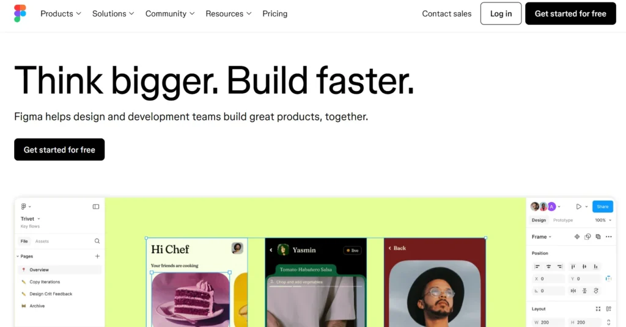Open the Frame type dropdown

point(542,237)
